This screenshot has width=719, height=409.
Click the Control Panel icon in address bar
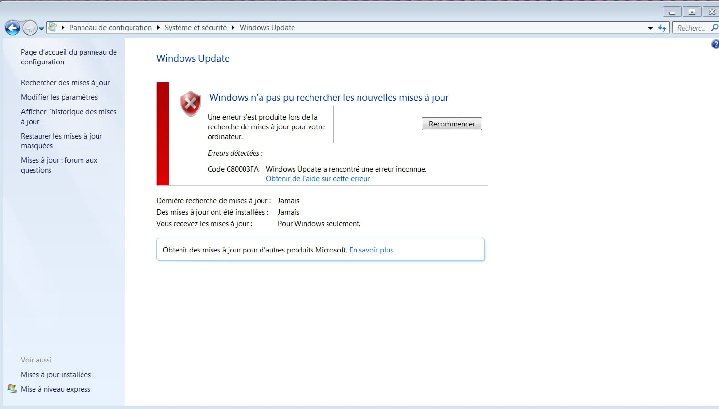pyautogui.click(x=52, y=27)
